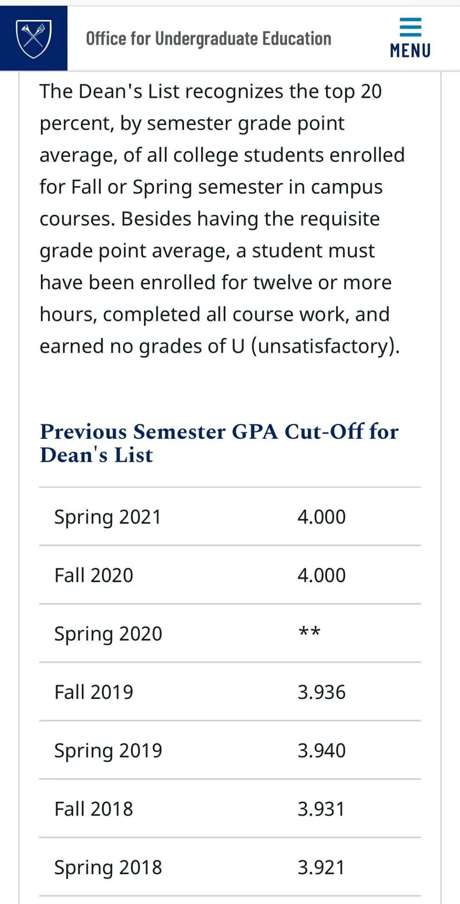The height and width of the screenshot is (904, 460).
Task: Open the hamburger menu icon
Action: (410, 27)
